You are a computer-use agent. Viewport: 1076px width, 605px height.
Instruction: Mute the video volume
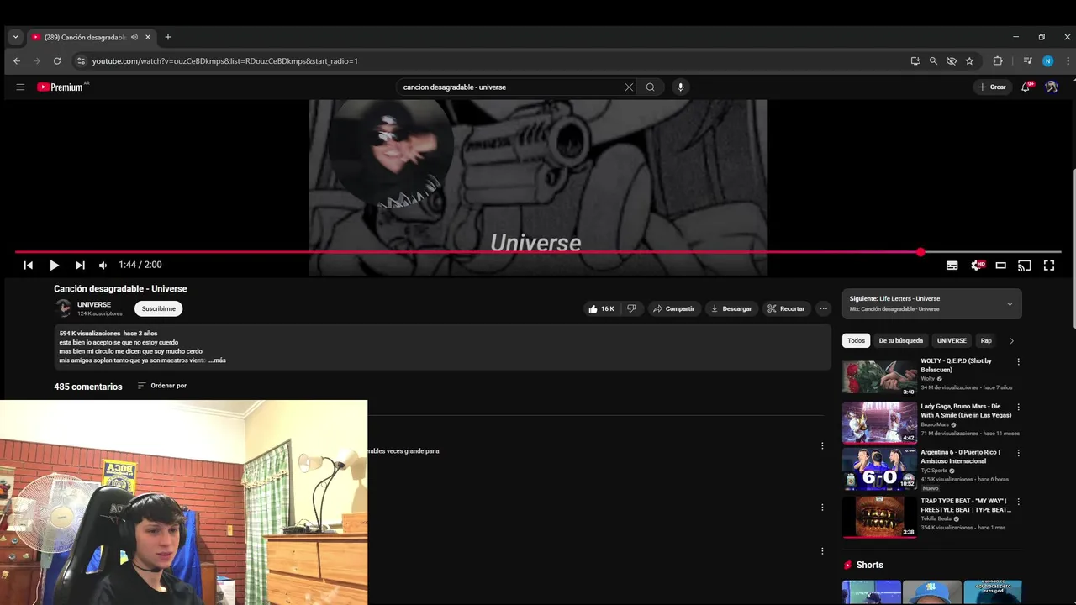click(103, 265)
